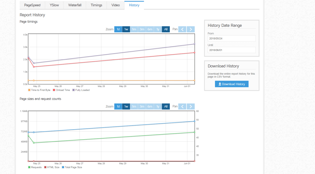The width and height of the screenshot is (315, 174).
Task: Pan Page timings chart right arrow
Action: 191,29
